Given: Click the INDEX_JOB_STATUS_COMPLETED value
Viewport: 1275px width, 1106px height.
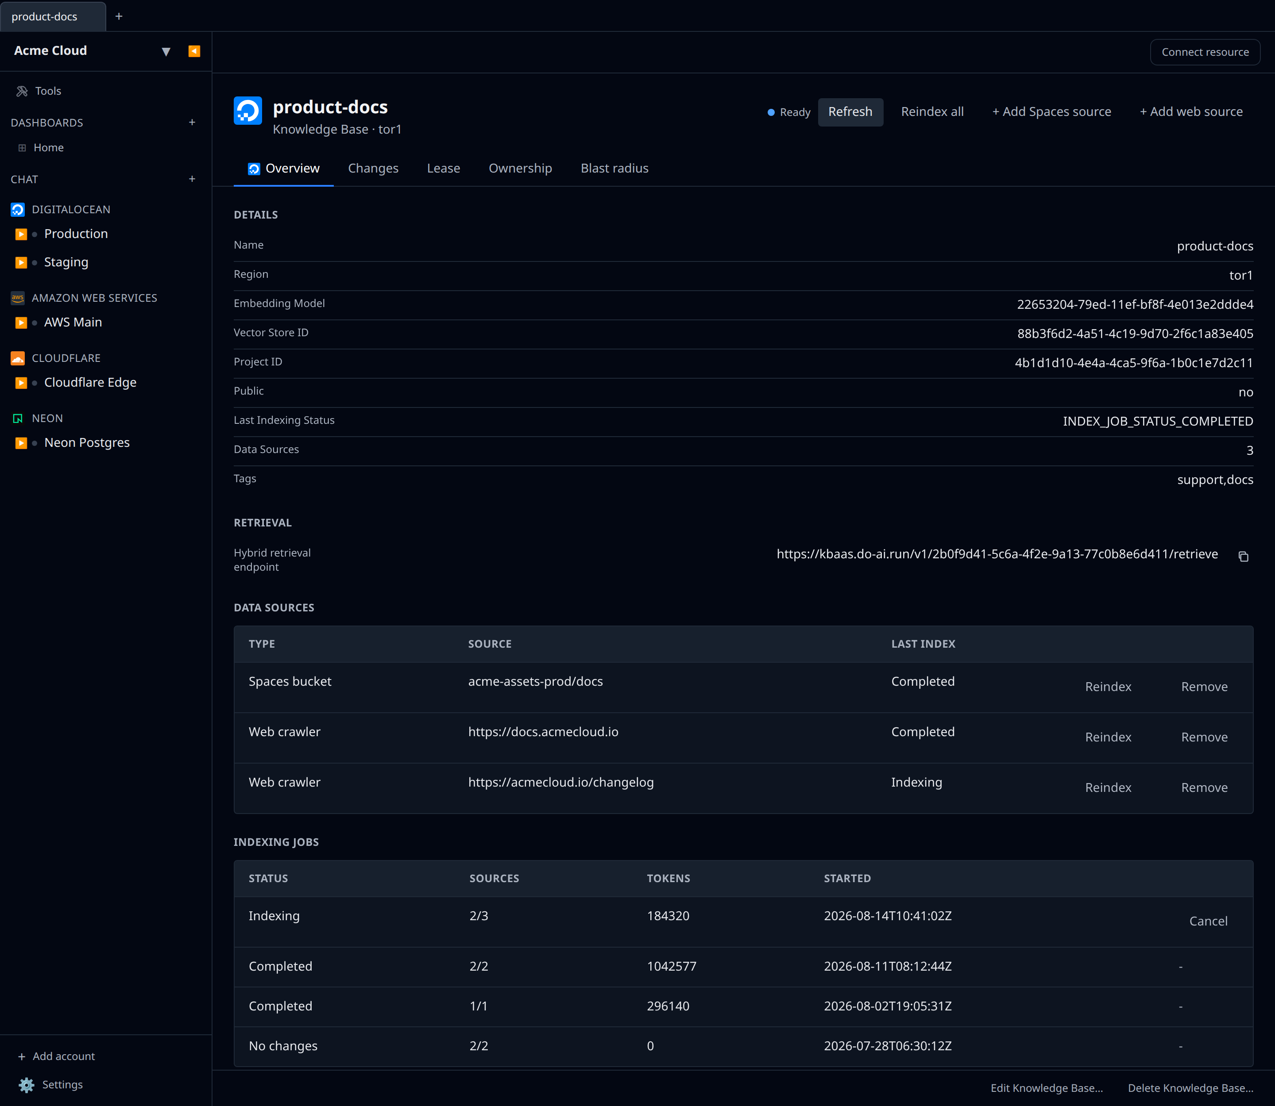Looking at the screenshot, I should pos(1158,422).
